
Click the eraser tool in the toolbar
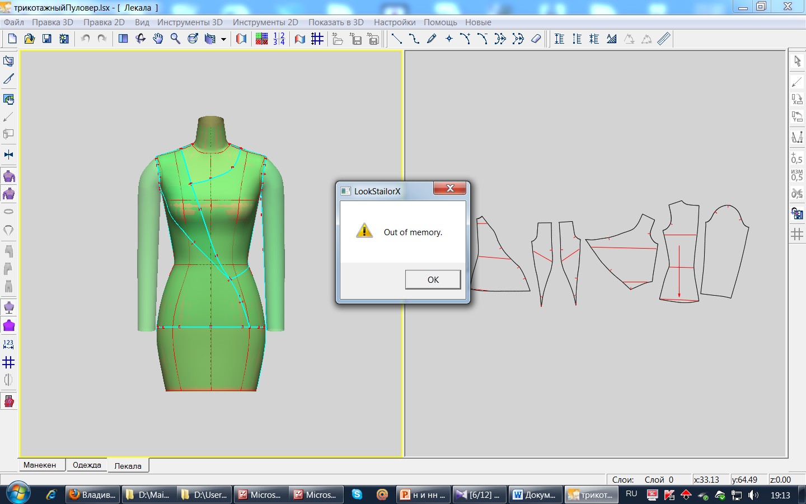pyautogui.click(x=536, y=39)
